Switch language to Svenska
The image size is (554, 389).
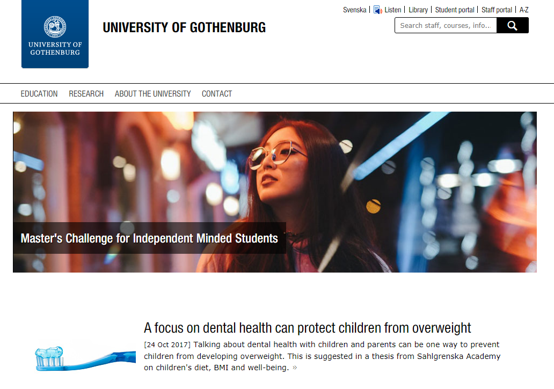click(354, 10)
